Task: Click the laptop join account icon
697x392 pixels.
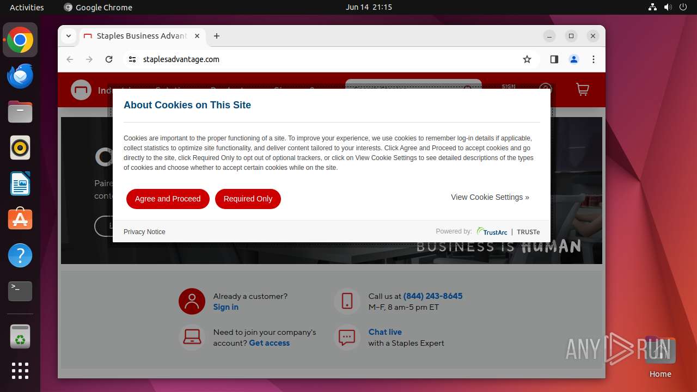Action: pyautogui.click(x=192, y=338)
